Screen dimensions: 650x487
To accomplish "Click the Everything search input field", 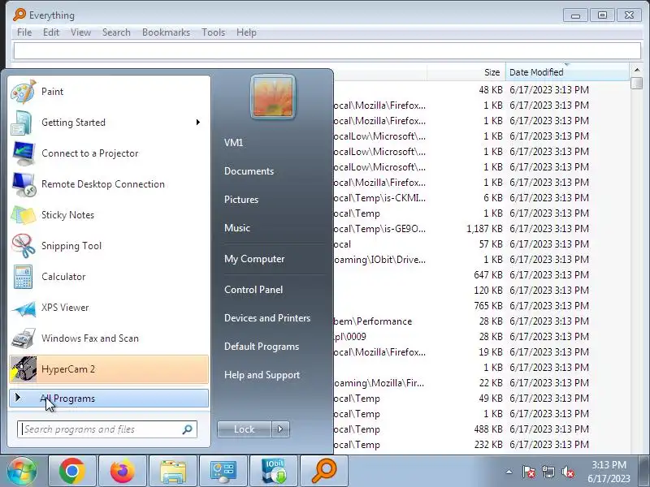I will [x=327, y=51].
